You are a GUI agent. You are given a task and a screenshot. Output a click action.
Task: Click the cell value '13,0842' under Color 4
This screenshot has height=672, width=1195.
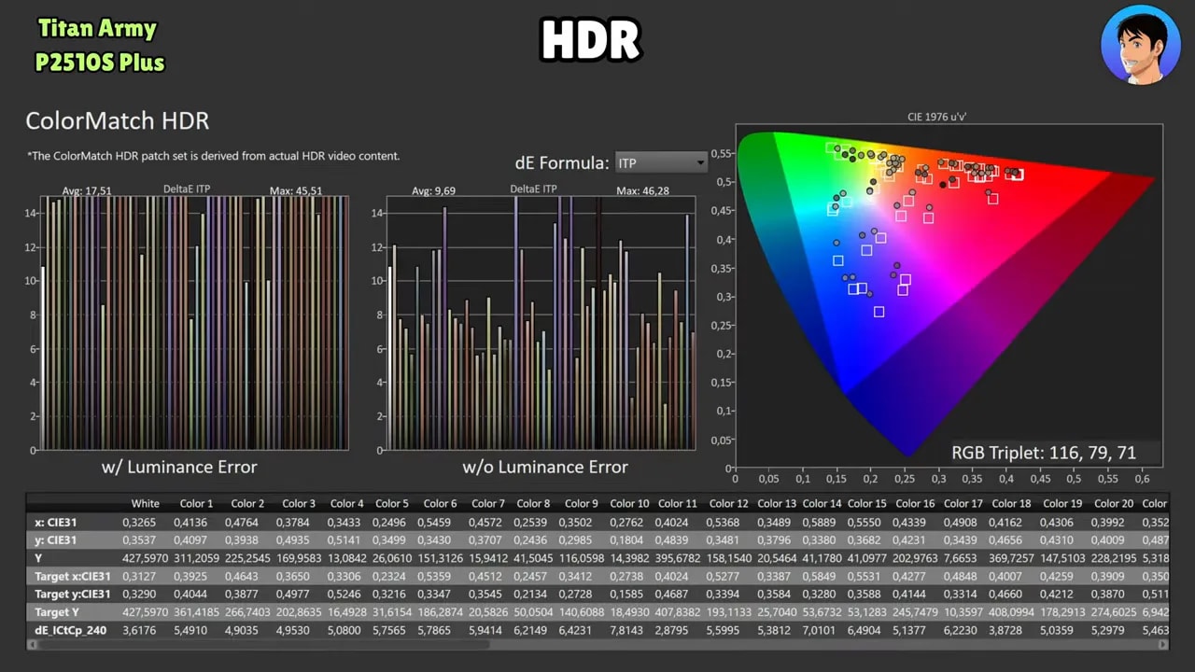348,558
